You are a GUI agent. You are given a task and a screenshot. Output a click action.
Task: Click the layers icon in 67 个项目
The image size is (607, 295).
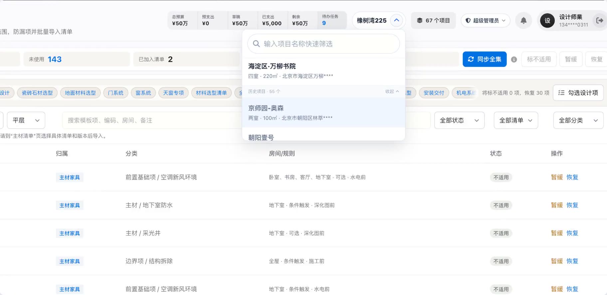pyautogui.click(x=420, y=21)
